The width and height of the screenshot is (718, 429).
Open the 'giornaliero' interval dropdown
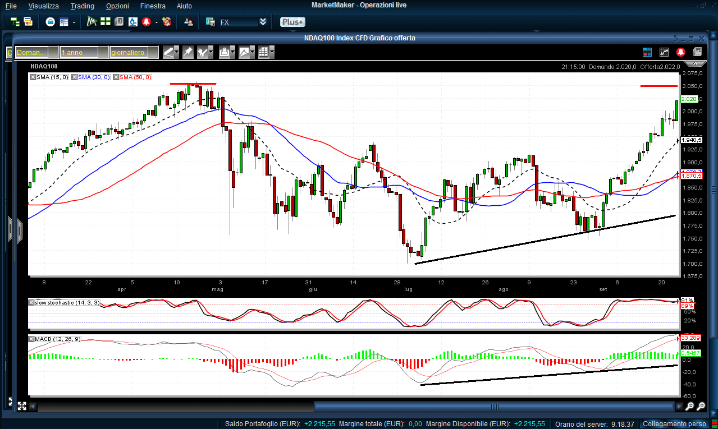click(x=152, y=52)
